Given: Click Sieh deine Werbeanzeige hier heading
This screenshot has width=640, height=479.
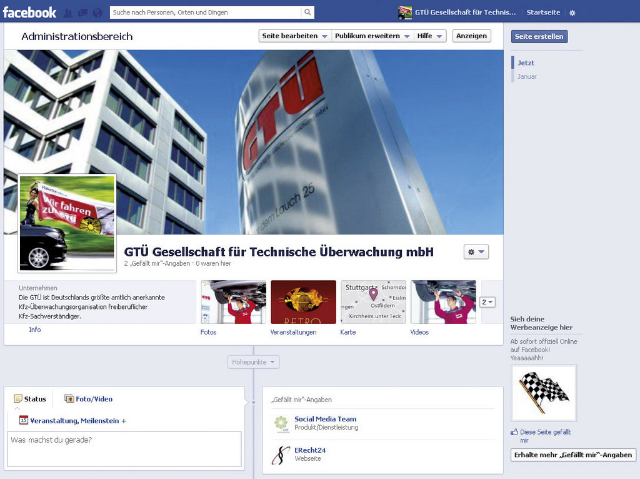Looking at the screenshot, I should 541,323.
